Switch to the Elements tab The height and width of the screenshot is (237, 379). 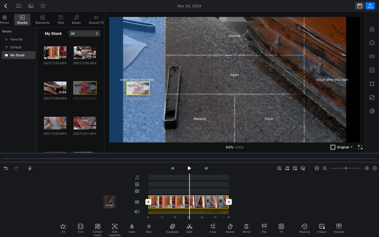[x=43, y=20]
